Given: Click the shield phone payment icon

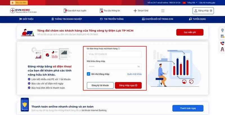Looking at the screenshot, I should click(25, 105).
